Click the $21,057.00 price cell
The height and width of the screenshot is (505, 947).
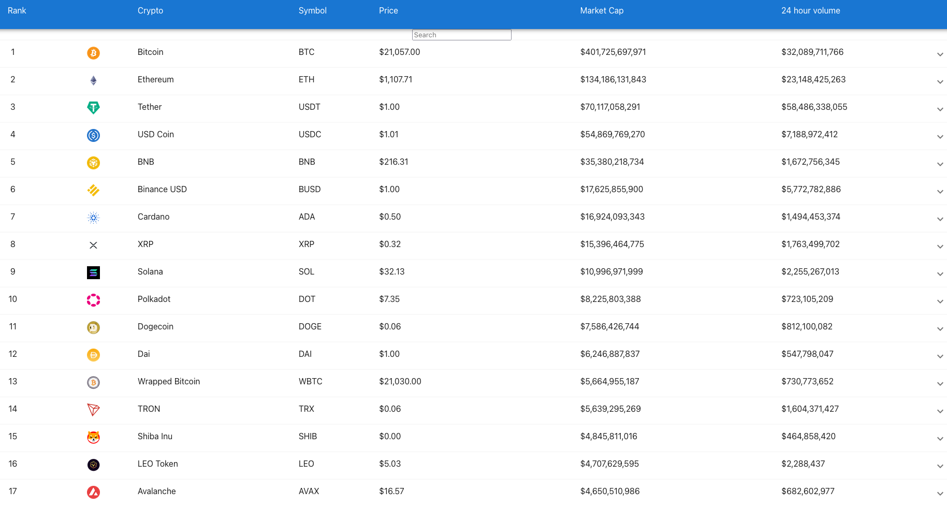pyautogui.click(x=400, y=52)
